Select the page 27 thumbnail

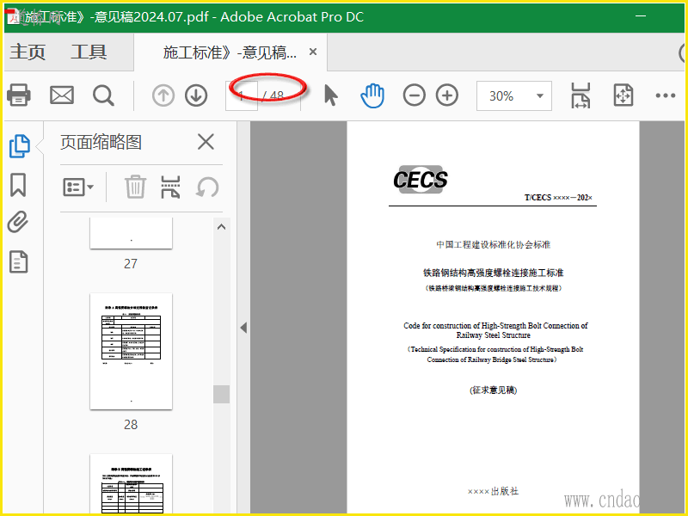[x=132, y=233]
